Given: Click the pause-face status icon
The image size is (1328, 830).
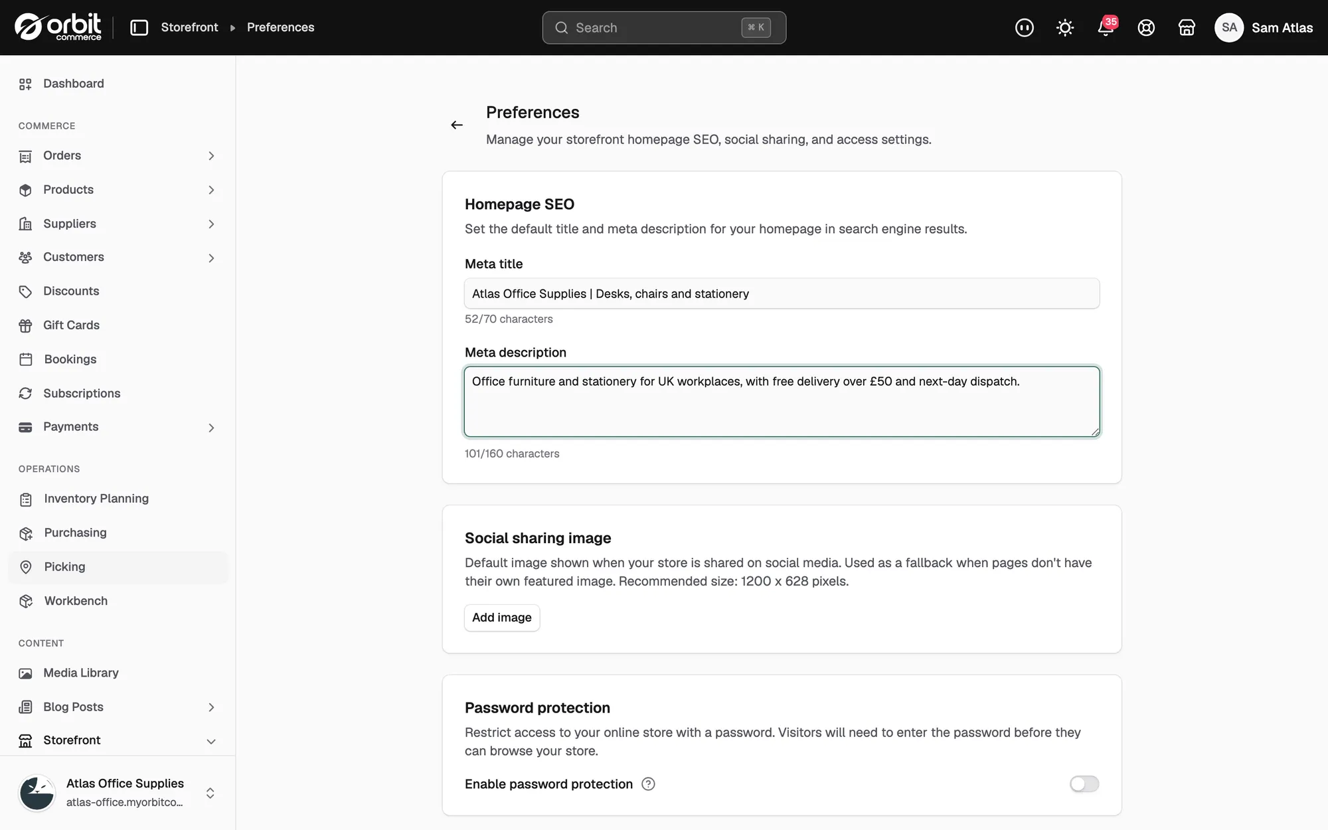Looking at the screenshot, I should point(1025,27).
